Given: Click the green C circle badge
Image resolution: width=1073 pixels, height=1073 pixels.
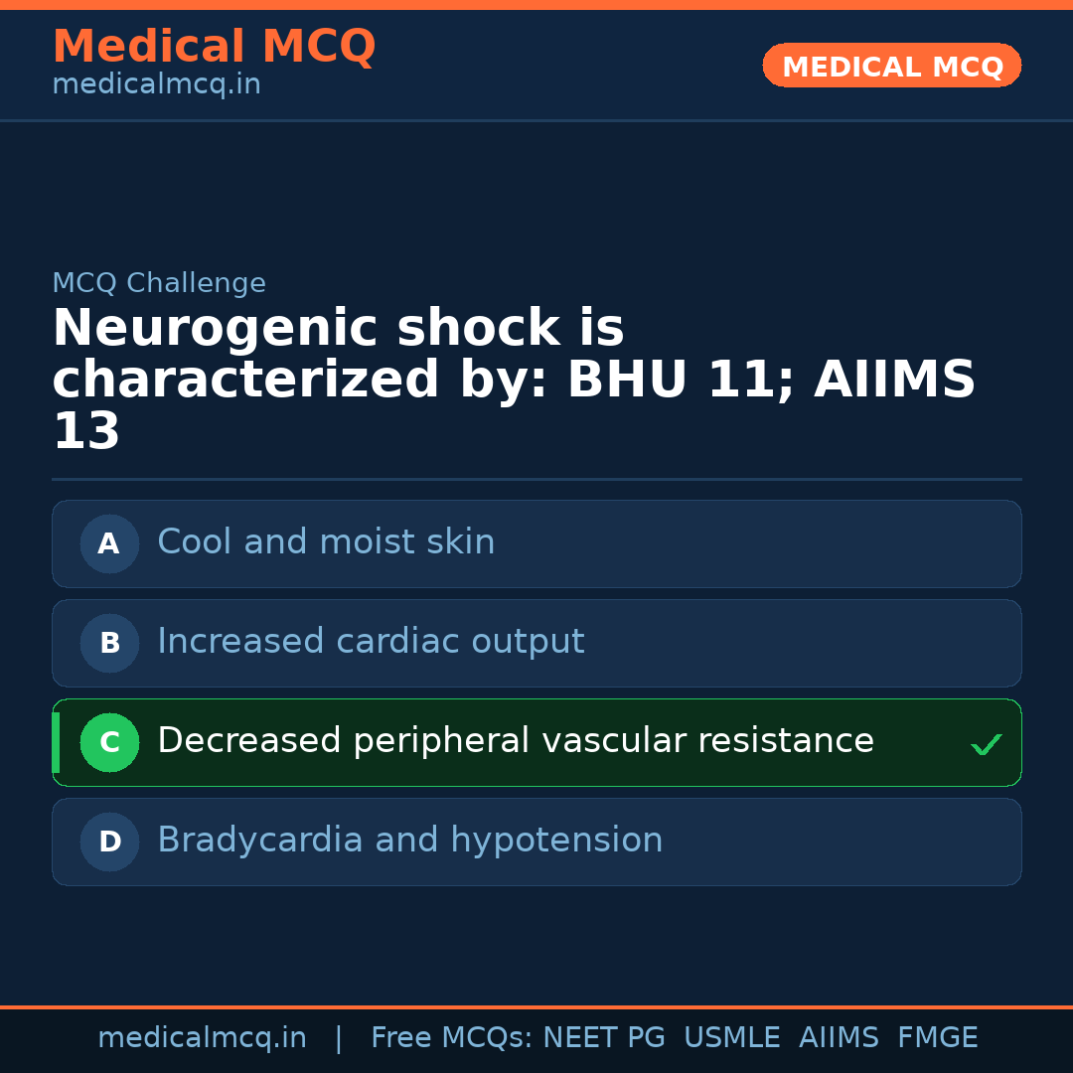Looking at the screenshot, I should [x=109, y=742].
